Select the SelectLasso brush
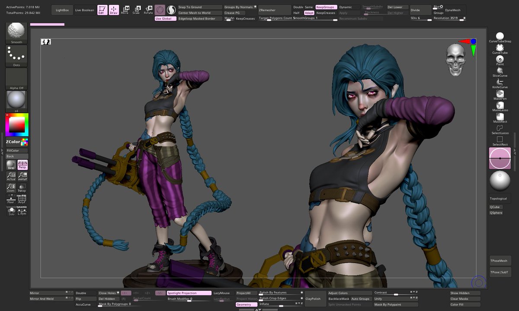This screenshot has width=519, height=311. pos(500,130)
